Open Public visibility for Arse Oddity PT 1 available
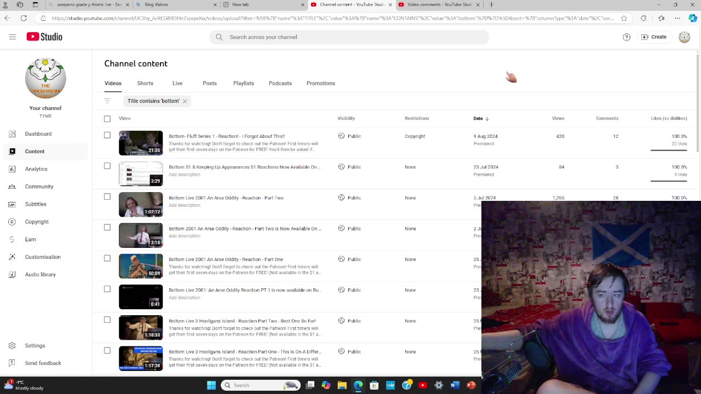This screenshot has height=394, width=701. point(349,290)
